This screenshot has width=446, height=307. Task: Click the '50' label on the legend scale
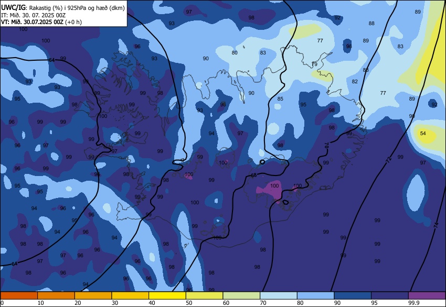coord(189,303)
